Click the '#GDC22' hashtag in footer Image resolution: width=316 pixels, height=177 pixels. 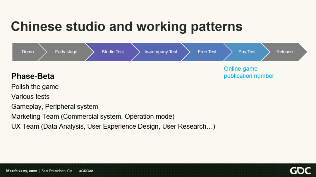coord(86,171)
